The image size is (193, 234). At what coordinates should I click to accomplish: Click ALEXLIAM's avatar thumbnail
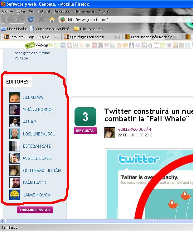(15, 97)
